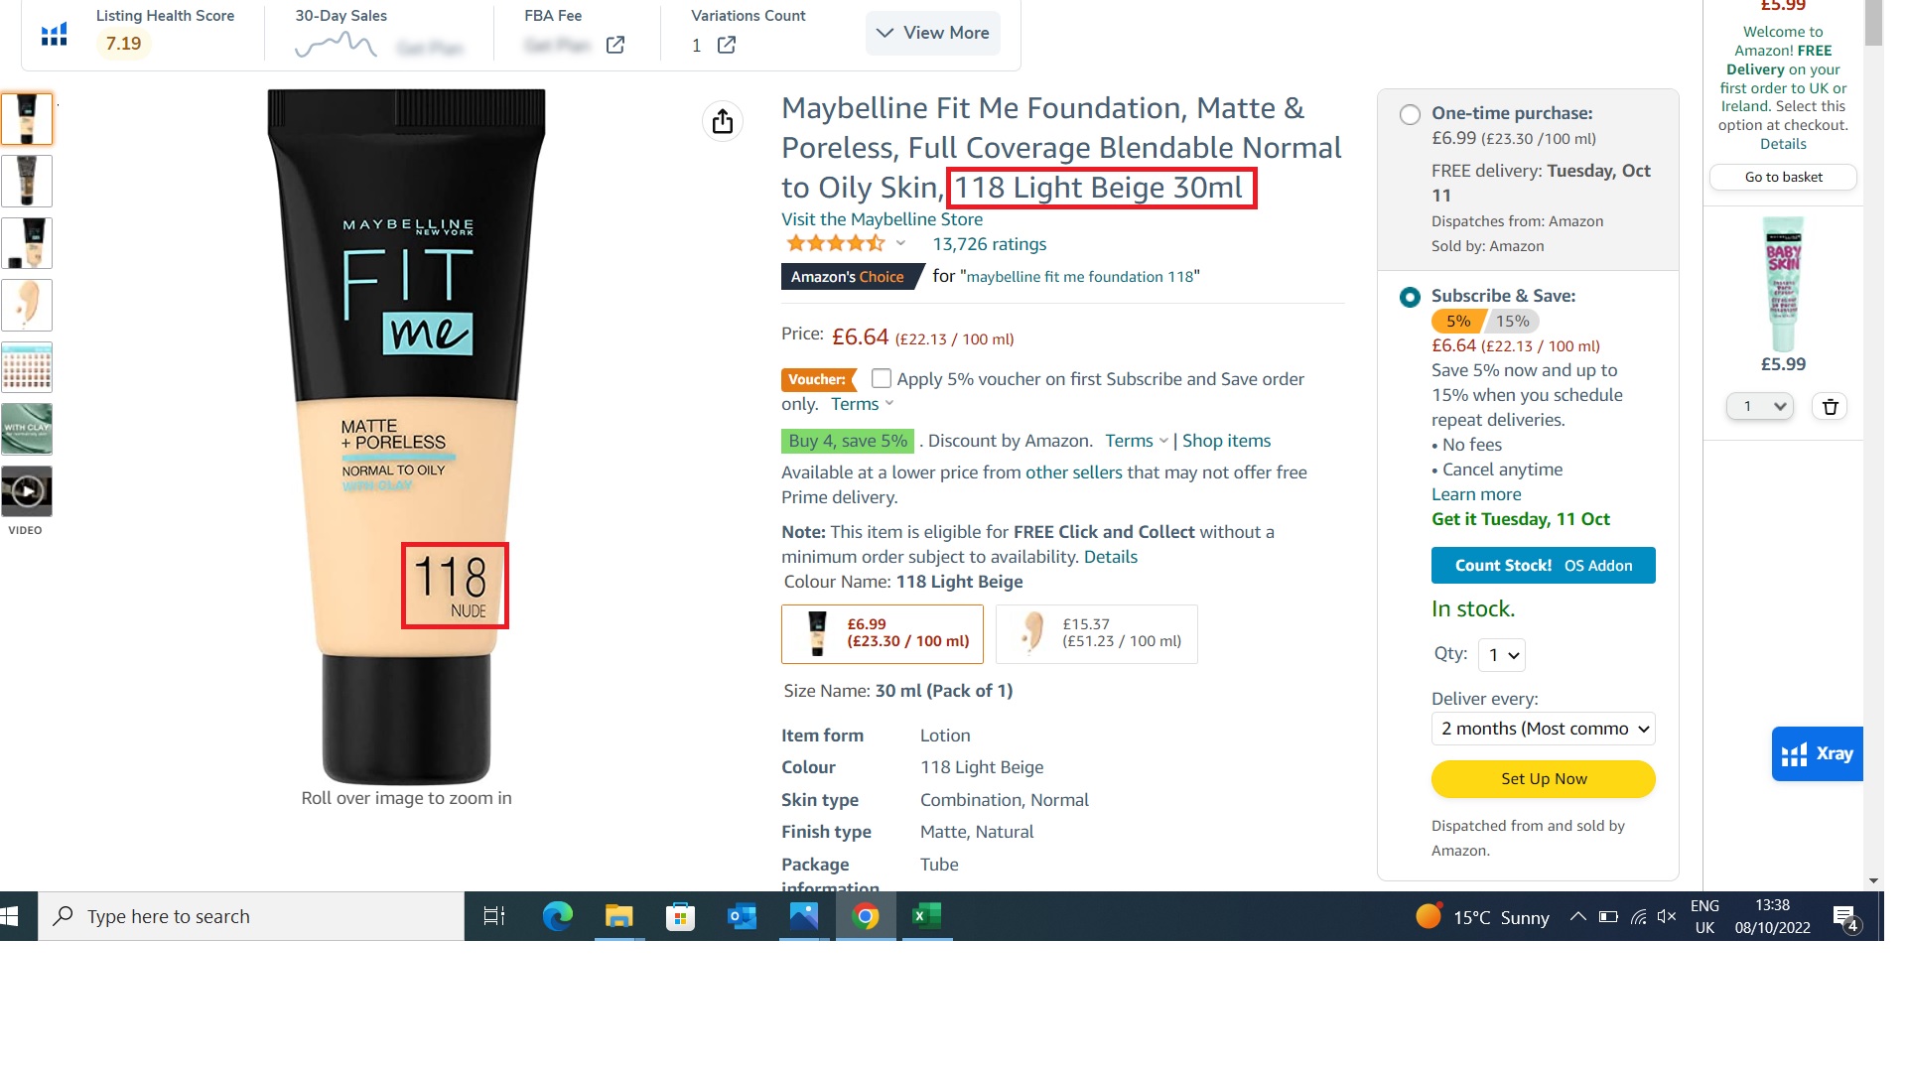Open the ratings breakdown chevron
This screenshot has height=1072, width=1906.
click(x=900, y=242)
